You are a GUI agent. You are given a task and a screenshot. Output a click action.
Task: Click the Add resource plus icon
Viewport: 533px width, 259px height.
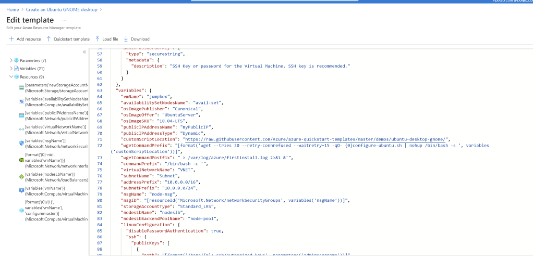(11, 39)
